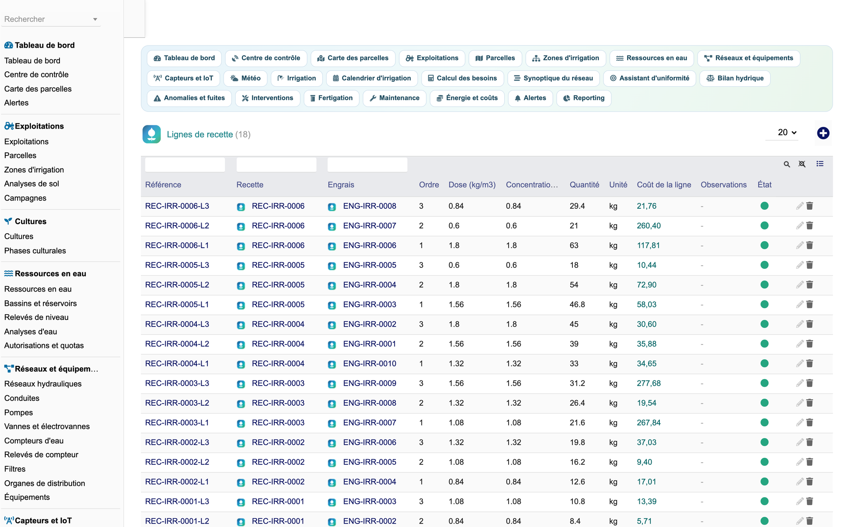Viewport: 851px width, 527px height.
Task: Open sidebar link Vannes et électrovannes
Action: click(47, 426)
